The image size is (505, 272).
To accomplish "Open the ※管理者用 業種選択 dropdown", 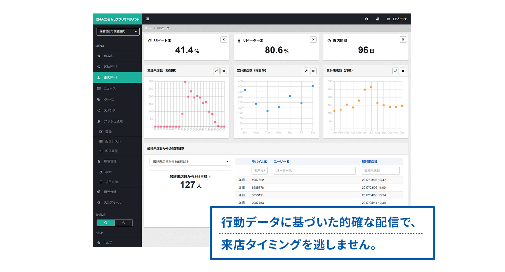I will (x=118, y=32).
